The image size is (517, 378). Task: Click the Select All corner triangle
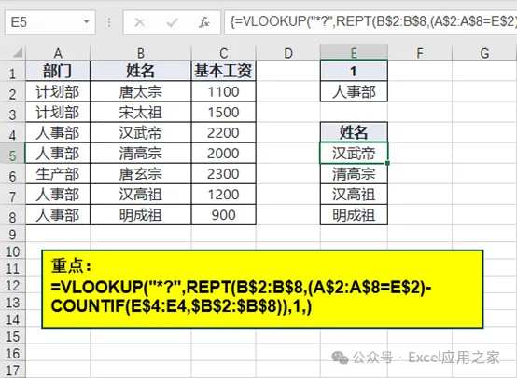click(x=17, y=53)
